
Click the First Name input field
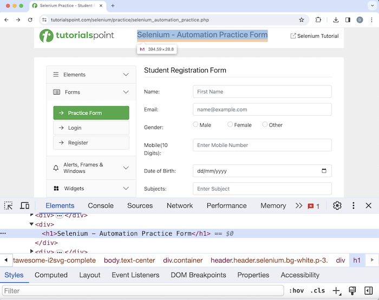point(262,92)
